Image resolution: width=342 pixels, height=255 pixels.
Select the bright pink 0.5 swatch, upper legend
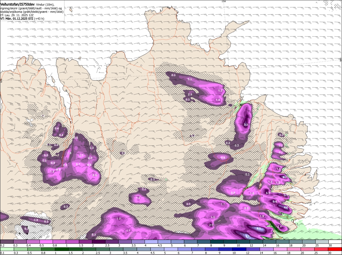click(x=46, y=241)
